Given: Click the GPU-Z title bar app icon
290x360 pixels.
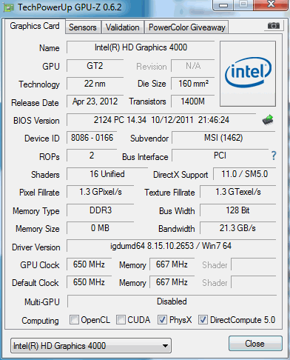Looking at the screenshot, I should [9, 7].
